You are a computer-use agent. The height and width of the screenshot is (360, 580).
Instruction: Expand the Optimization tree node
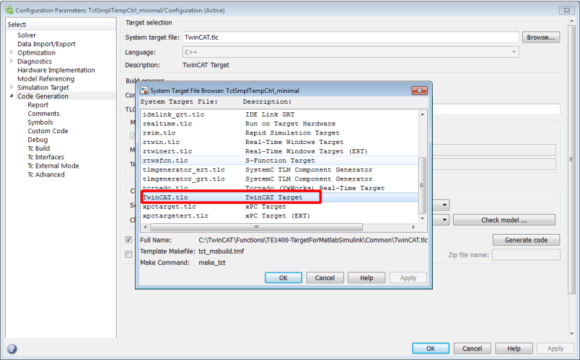[x=12, y=53]
